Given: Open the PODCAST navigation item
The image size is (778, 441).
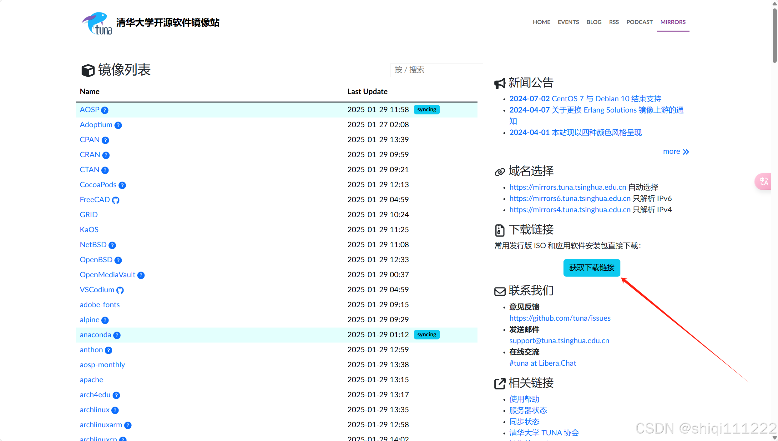Looking at the screenshot, I should click(x=639, y=22).
